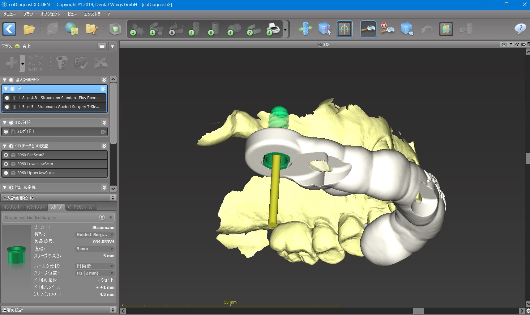530x315 pixels.
Task: Show the 3060 LowerJawScan model
Action: pos(6,164)
